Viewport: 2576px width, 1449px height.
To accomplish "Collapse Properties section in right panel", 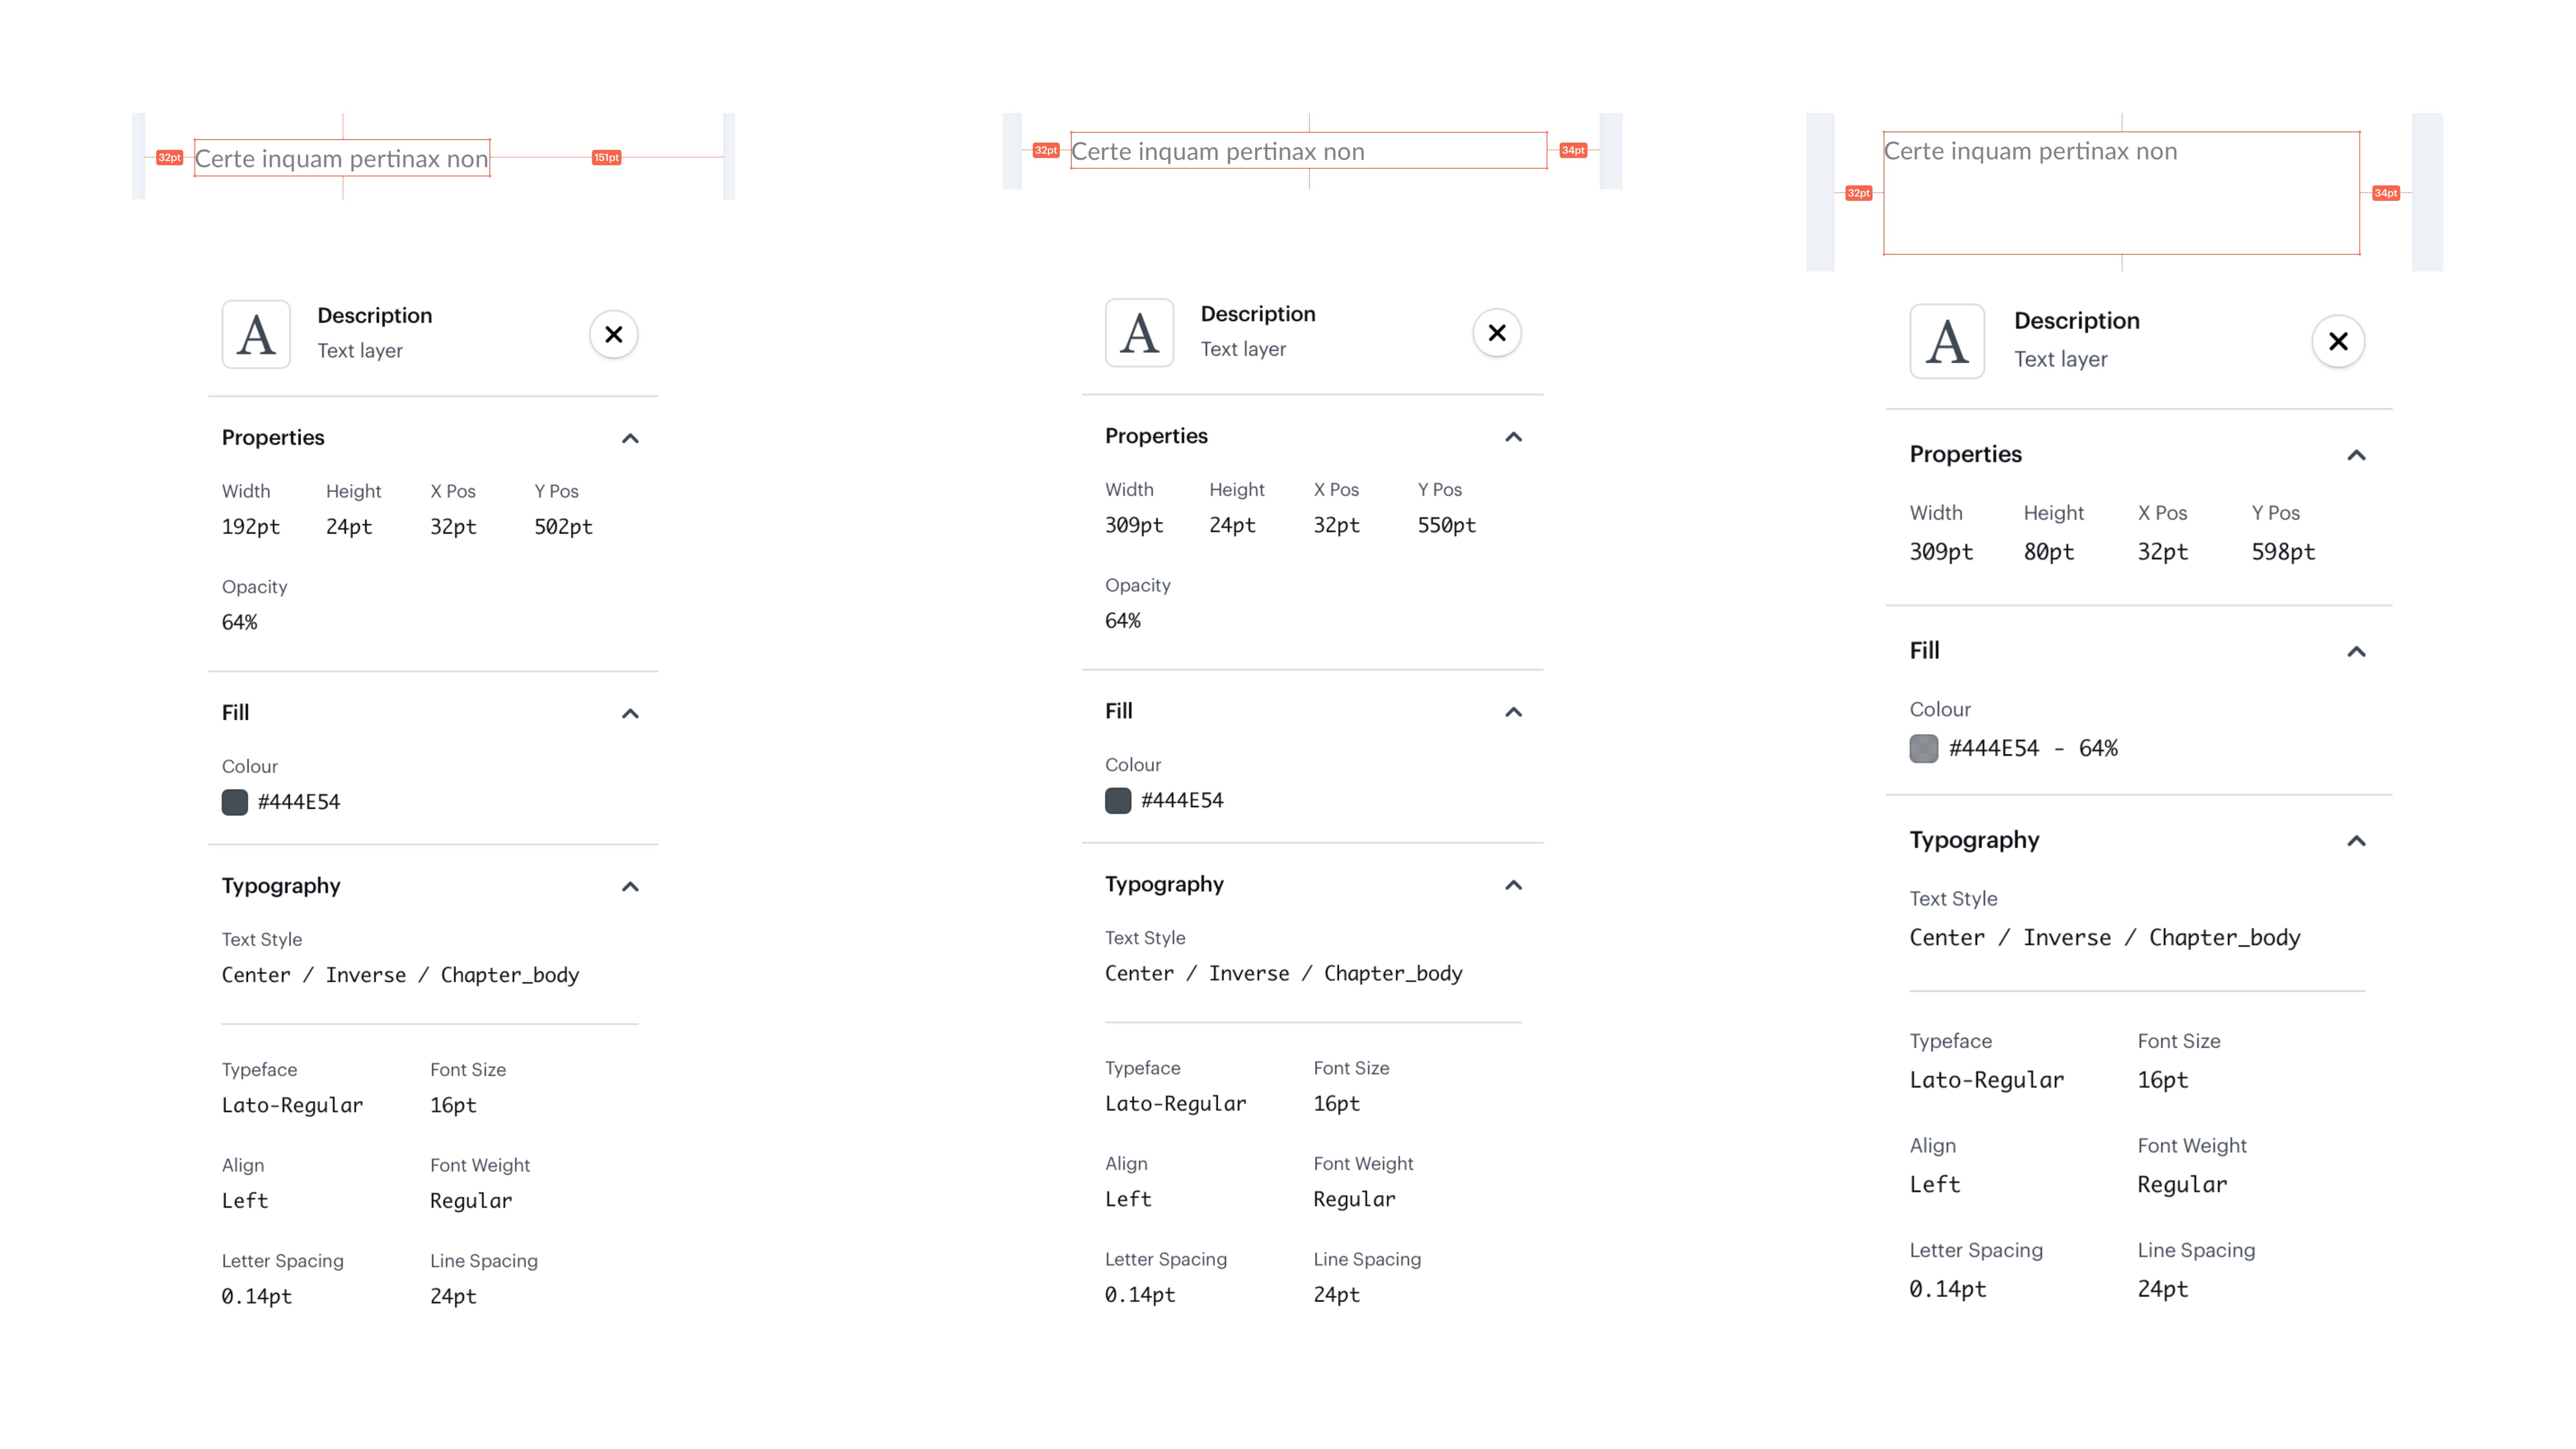I will (x=2356, y=455).
